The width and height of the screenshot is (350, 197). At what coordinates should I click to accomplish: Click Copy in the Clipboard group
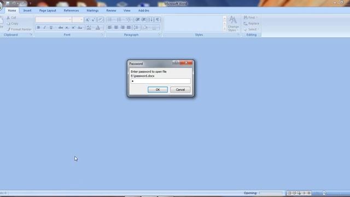coord(13,24)
